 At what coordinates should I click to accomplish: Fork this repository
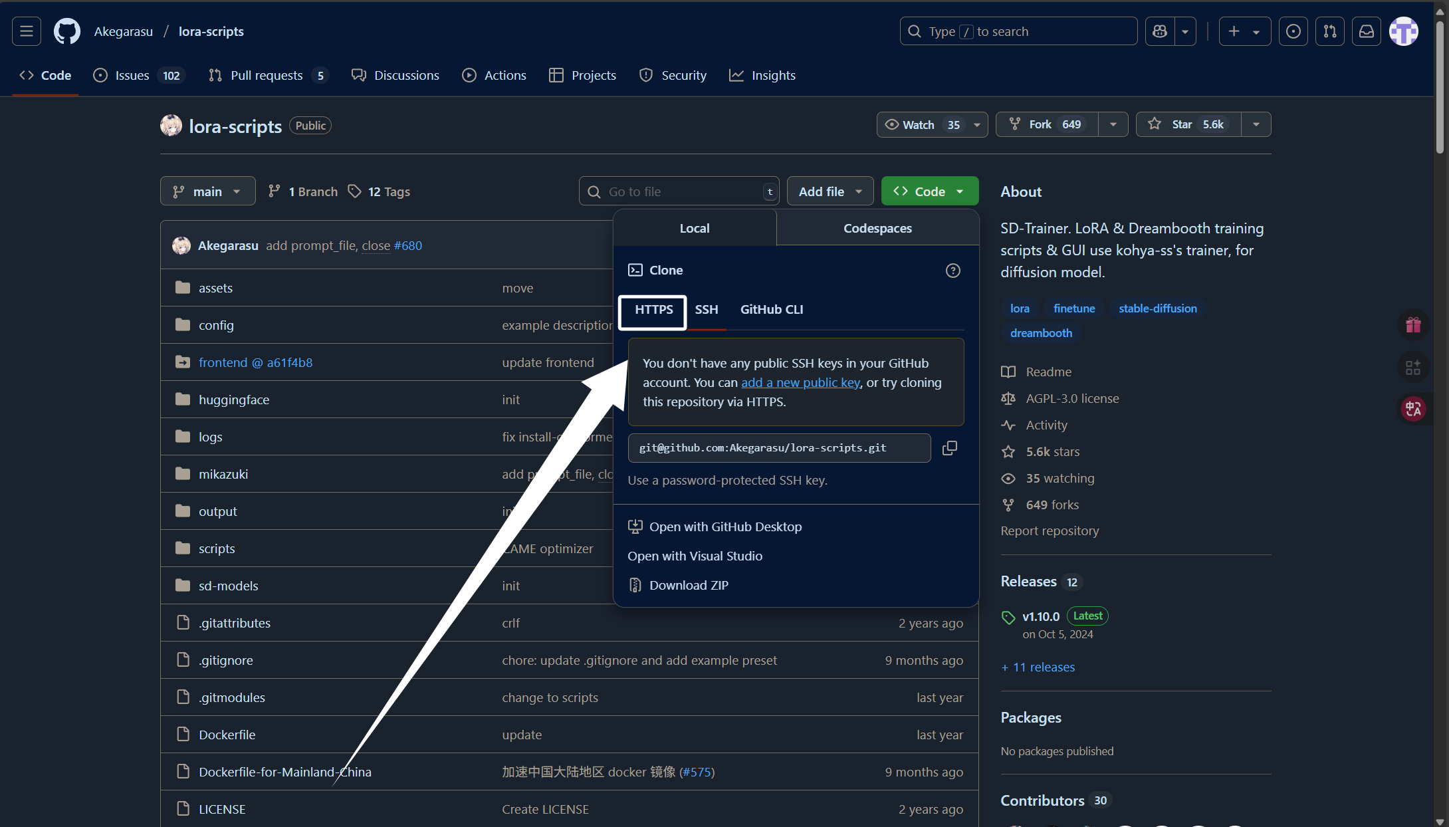coord(1046,124)
